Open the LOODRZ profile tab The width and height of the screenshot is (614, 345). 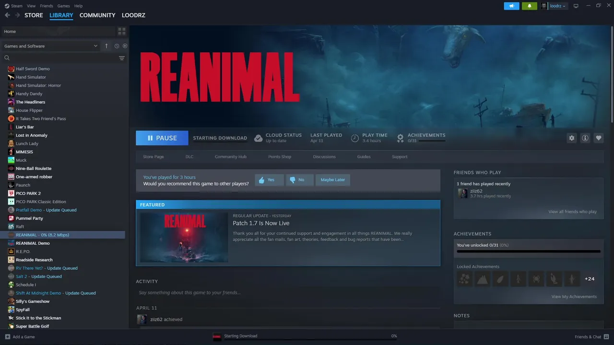click(x=133, y=15)
